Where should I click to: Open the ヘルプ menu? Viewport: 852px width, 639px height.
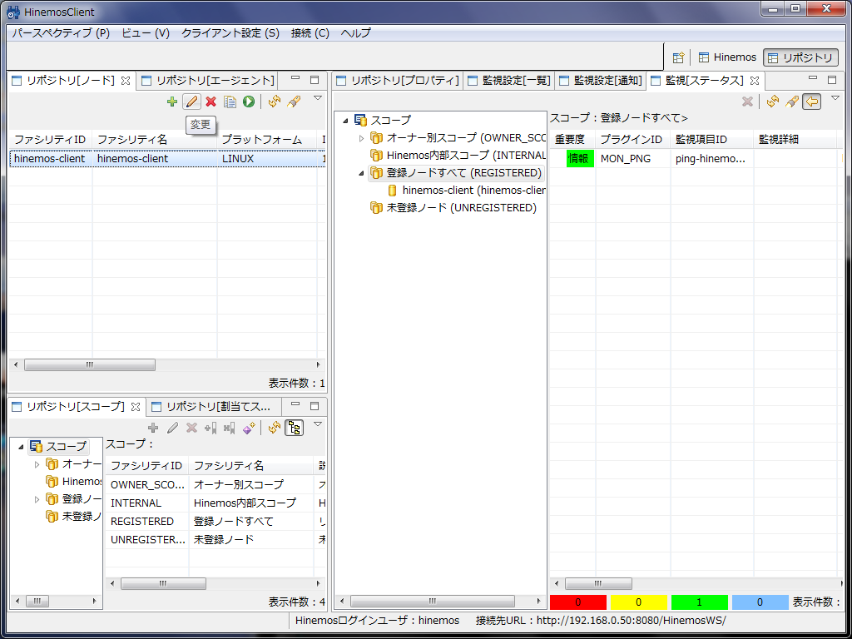click(x=356, y=33)
